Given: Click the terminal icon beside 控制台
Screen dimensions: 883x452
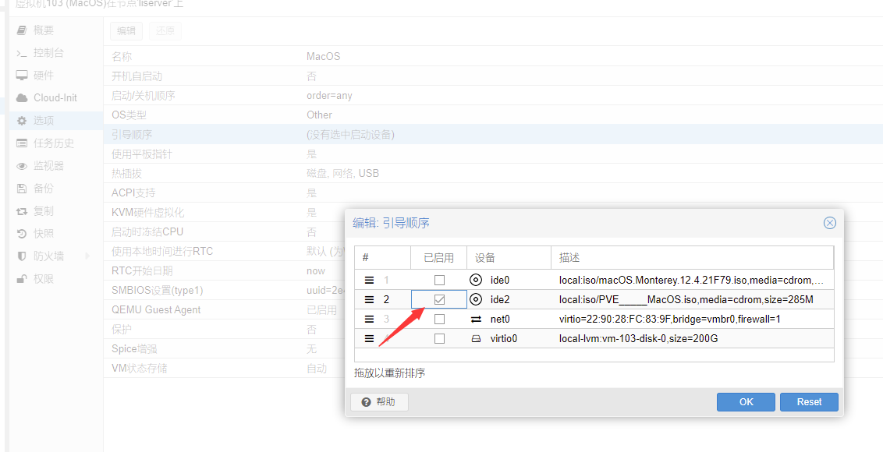Looking at the screenshot, I should coord(22,53).
